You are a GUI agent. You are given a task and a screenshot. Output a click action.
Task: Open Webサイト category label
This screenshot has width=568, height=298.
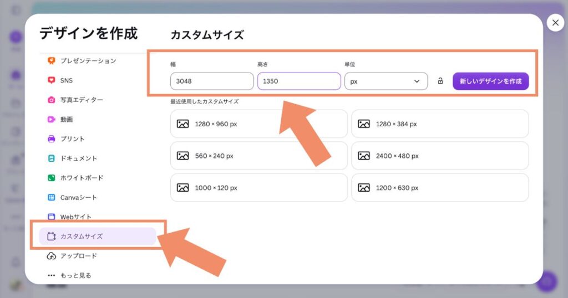(75, 217)
